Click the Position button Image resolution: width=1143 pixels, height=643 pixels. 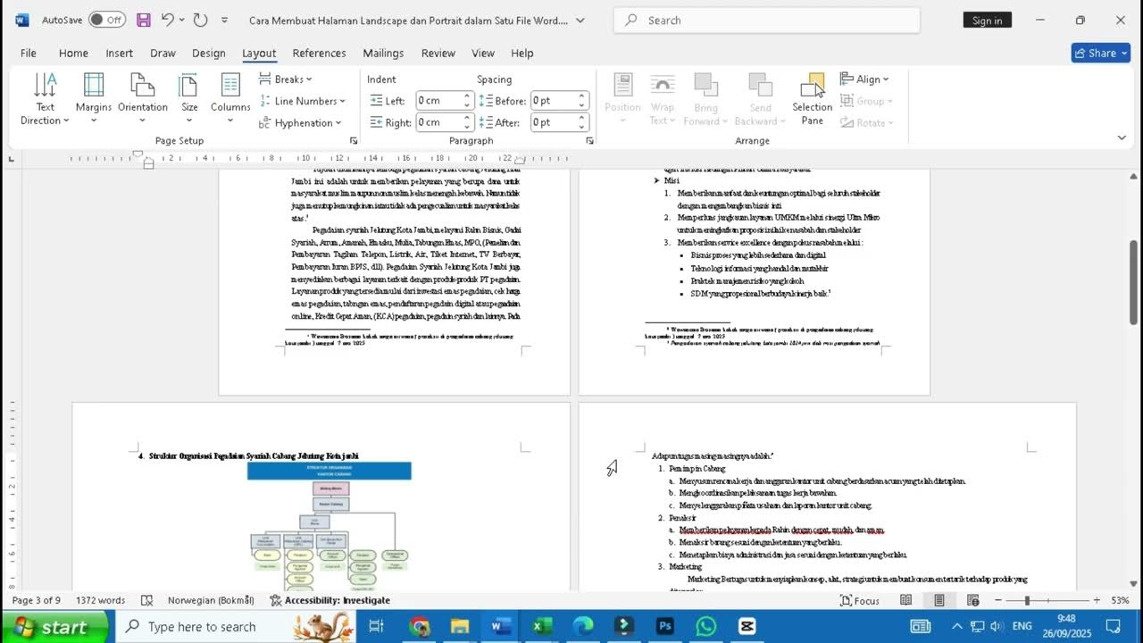[622, 99]
